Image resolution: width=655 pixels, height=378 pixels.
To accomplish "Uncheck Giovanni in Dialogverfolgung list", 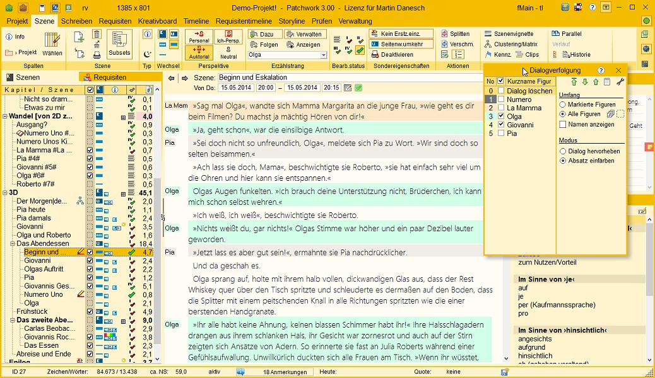I will click(501, 125).
